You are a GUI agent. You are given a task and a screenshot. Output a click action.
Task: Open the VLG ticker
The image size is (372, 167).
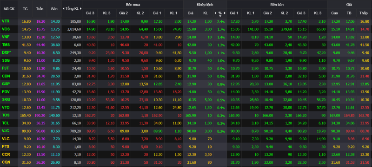pos(6,139)
